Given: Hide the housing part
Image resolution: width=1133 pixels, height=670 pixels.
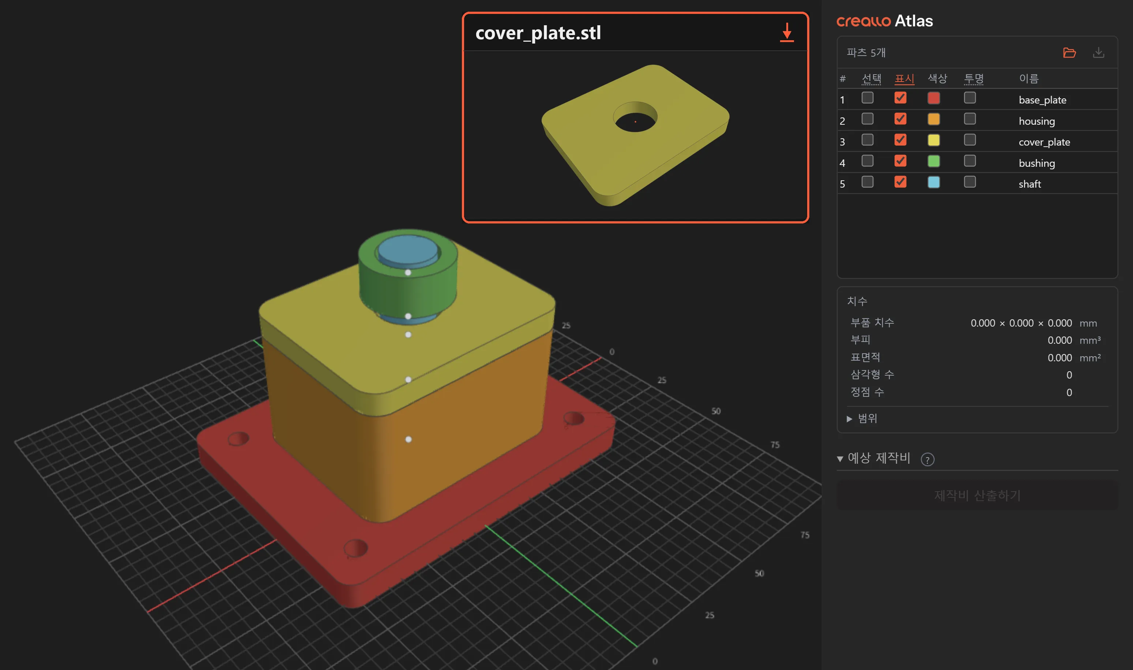Looking at the screenshot, I should 900,119.
